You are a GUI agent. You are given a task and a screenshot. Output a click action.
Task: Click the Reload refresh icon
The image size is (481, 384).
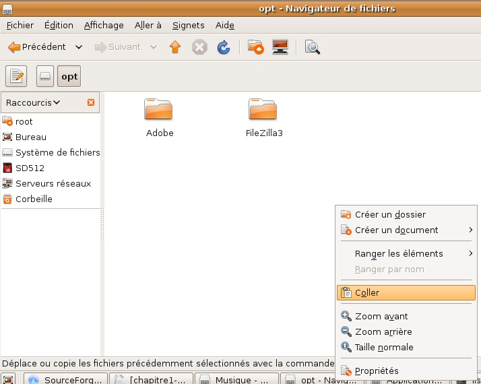pyautogui.click(x=223, y=47)
